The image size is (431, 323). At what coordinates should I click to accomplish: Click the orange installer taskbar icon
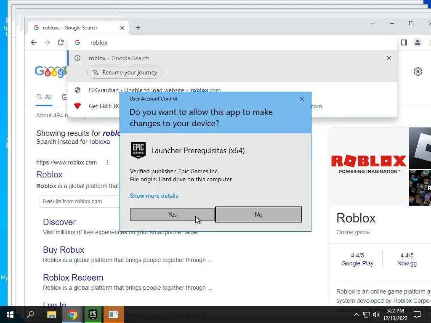click(x=113, y=315)
